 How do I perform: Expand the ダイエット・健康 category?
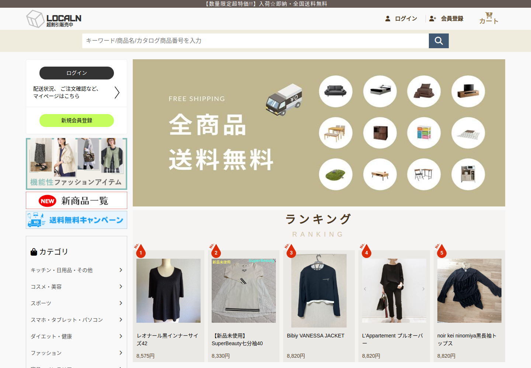click(76, 336)
